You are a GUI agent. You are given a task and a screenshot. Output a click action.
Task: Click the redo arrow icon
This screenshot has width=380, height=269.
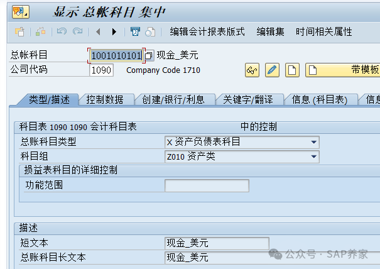(78, 31)
